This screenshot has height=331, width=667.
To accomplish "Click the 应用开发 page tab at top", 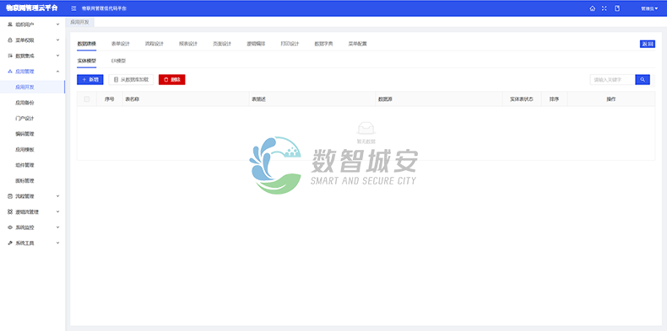I will 79,22.
